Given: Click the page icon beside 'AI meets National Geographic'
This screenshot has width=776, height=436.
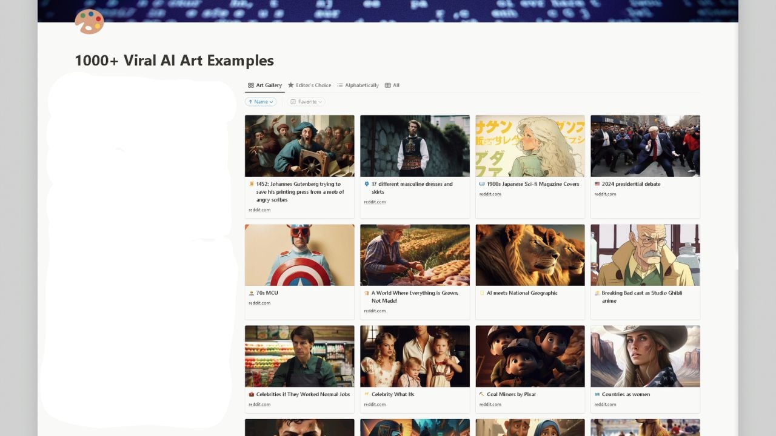Looking at the screenshot, I should [x=482, y=293].
